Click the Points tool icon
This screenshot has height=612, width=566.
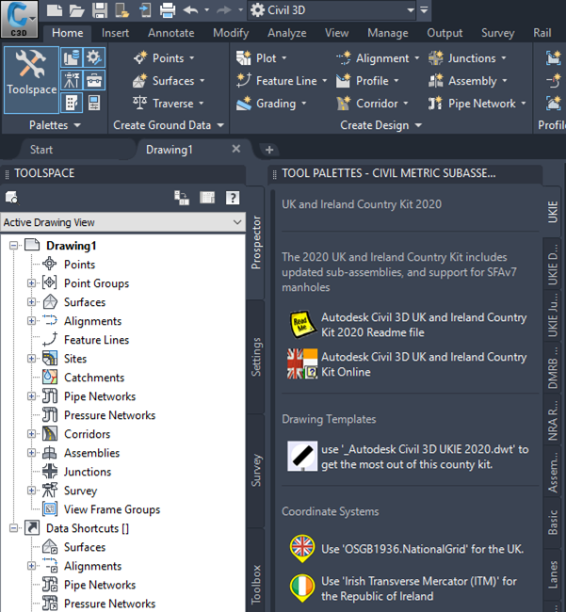tap(139, 58)
